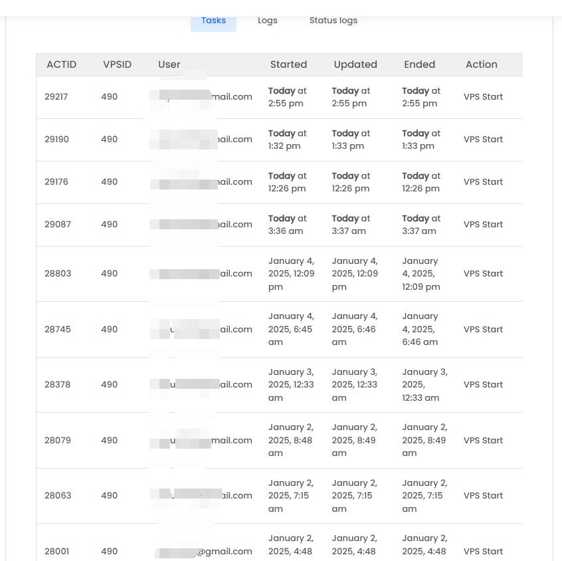This screenshot has width=562, height=561.
Task: Switch to the Tasks tab
Action: [213, 21]
